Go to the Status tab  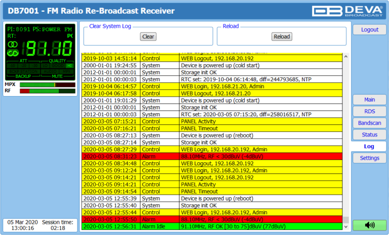tap(369, 134)
